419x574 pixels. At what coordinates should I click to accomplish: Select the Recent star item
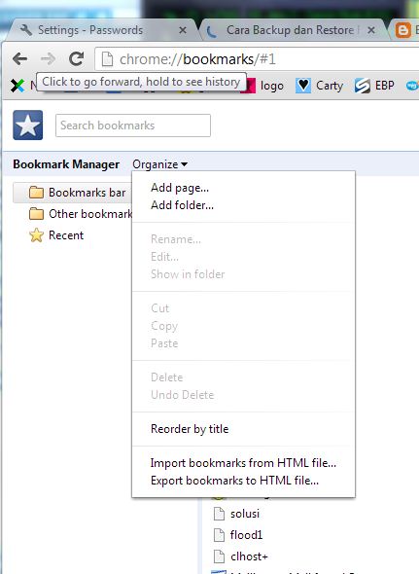pyautogui.click(x=56, y=235)
